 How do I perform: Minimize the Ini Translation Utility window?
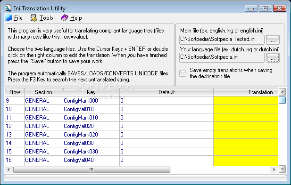[251, 8]
